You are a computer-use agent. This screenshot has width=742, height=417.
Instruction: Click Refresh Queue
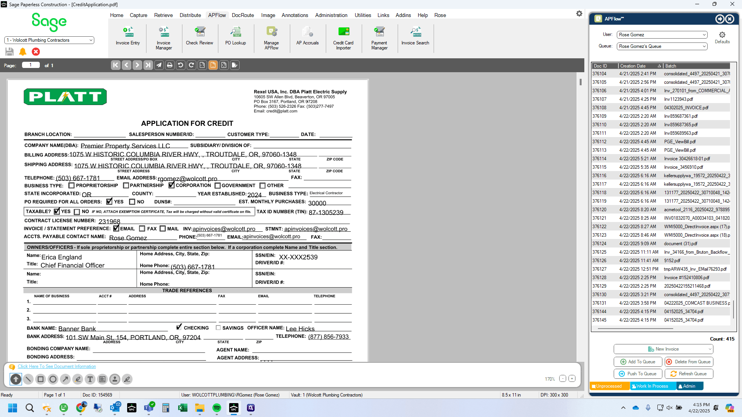tap(689, 374)
